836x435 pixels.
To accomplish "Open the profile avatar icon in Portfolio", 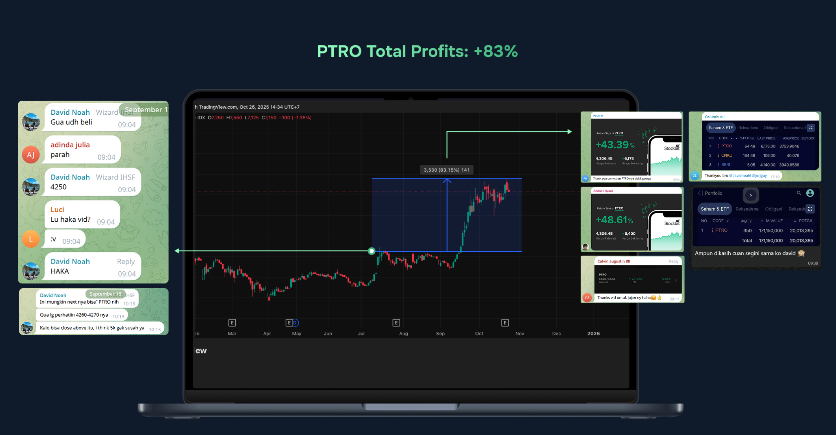I will coord(810,193).
